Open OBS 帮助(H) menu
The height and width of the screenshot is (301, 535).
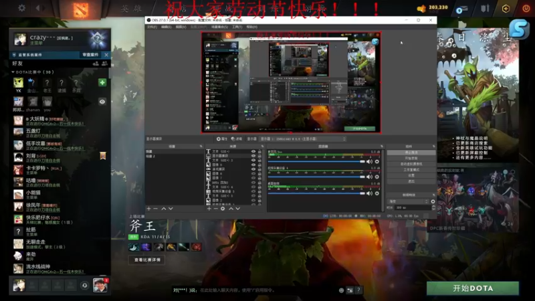click(x=252, y=27)
